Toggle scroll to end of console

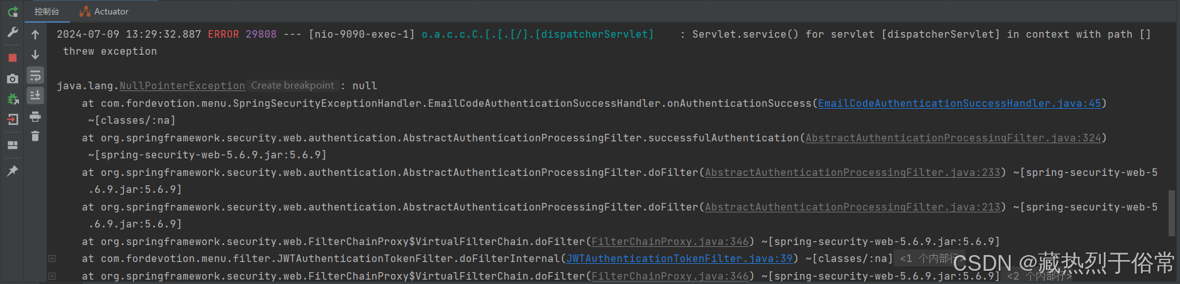click(35, 96)
